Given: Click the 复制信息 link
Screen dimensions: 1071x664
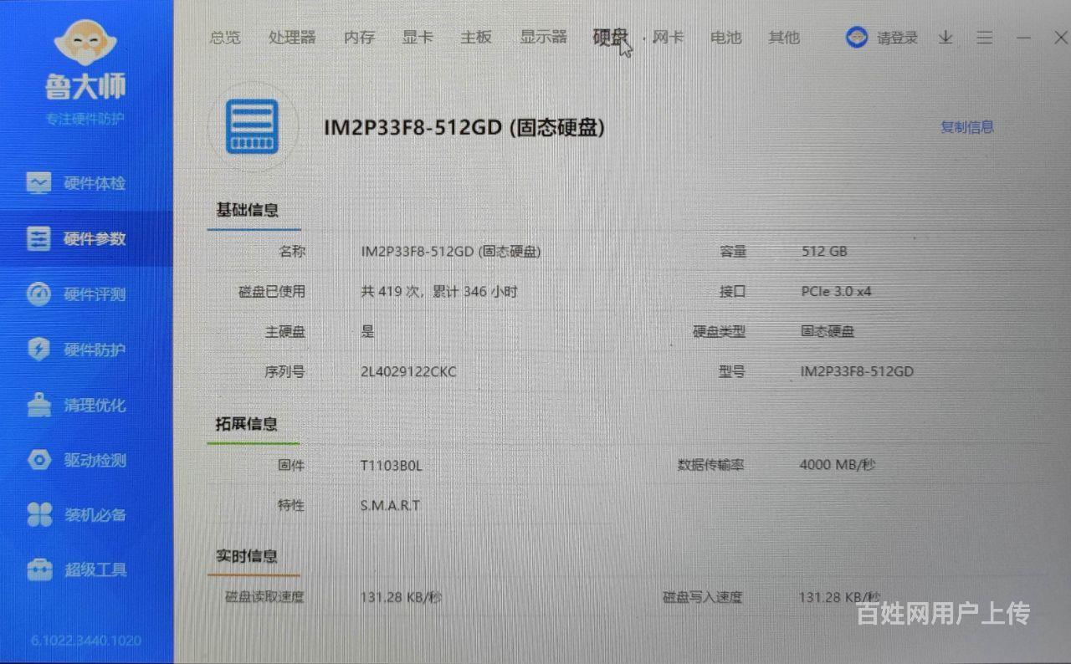Looking at the screenshot, I should 966,127.
